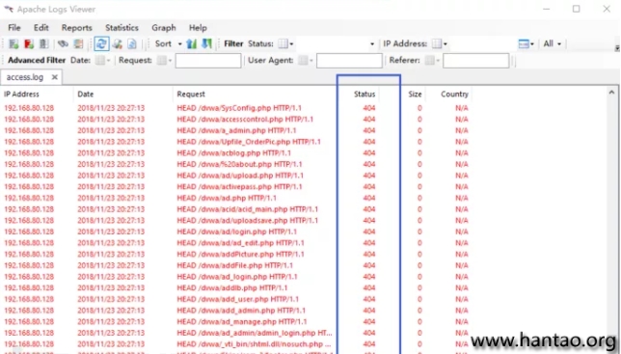Select the activepass.php request row
This screenshot has height=354, width=621.
pyautogui.click(x=236, y=186)
